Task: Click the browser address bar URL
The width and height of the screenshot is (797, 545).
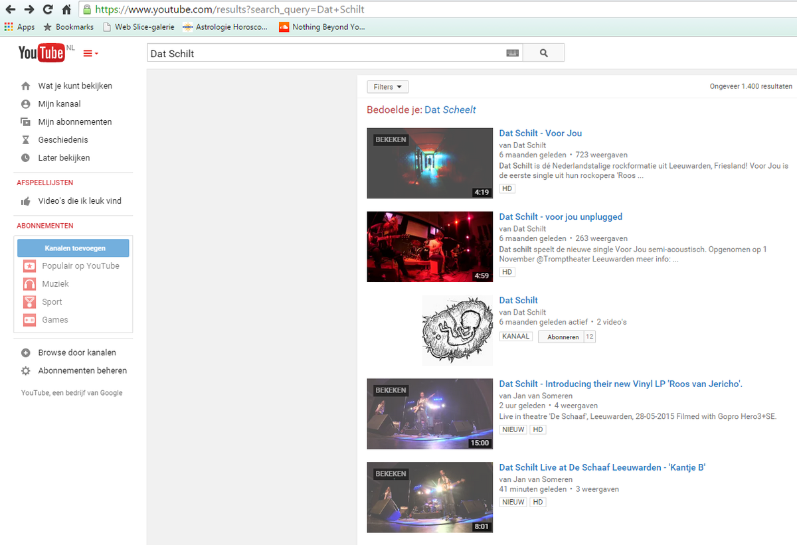Action: click(x=230, y=10)
